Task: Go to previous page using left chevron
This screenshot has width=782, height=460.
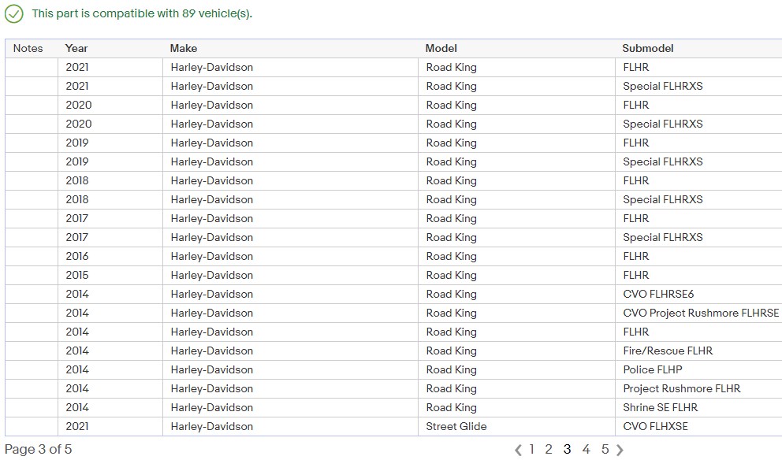Action: [518, 450]
